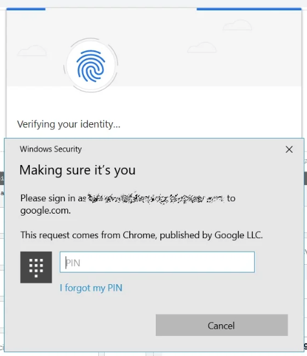This screenshot has width=307, height=356.
Task: Cancel the Windows Security prompt
Action: [x=222, y=325]
